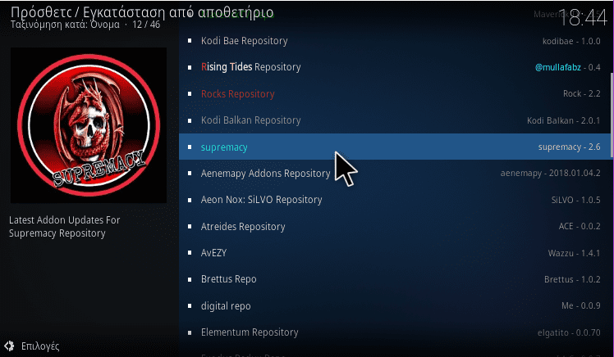Select Atreides Repository
This screenshot has width=614, height=357.
tap(395, 227)
